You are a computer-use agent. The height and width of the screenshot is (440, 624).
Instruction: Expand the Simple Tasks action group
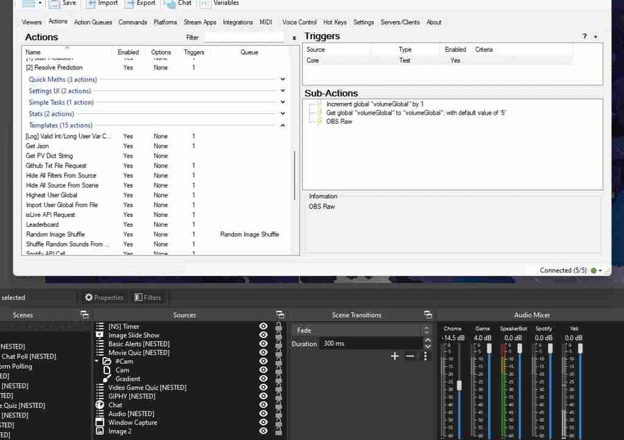(283, 102)
